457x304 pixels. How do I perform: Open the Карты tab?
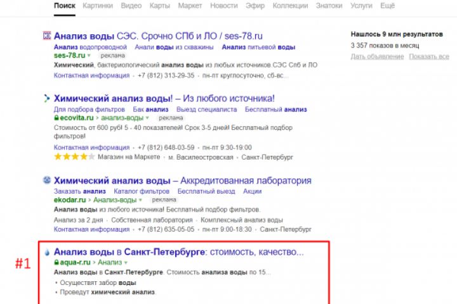point(160,6)
